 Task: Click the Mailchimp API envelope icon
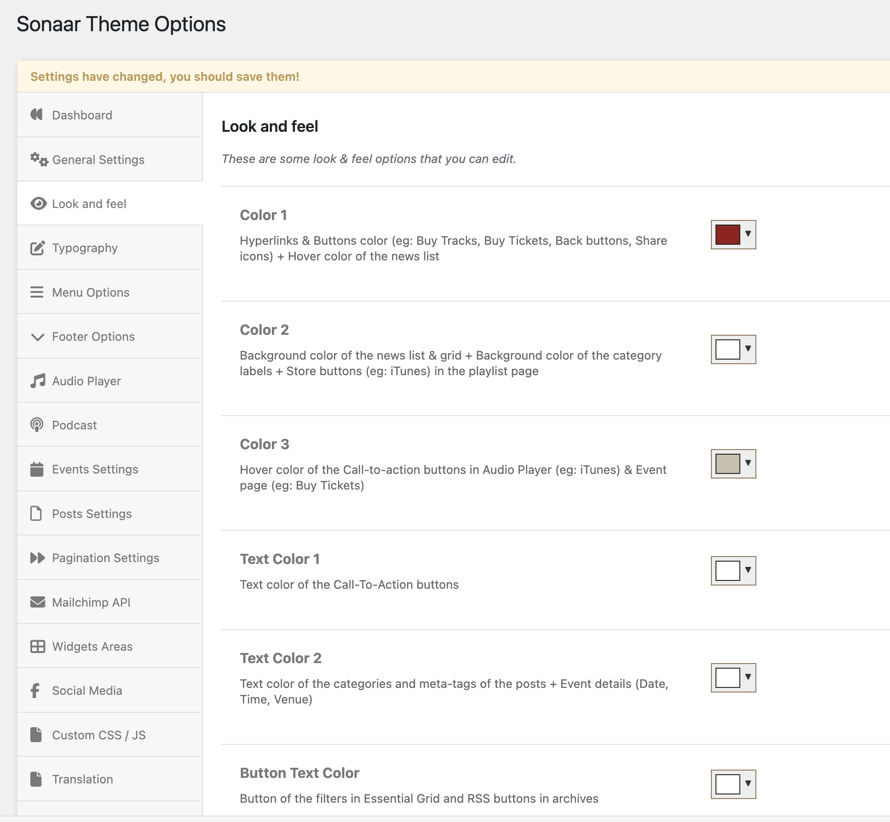pyautogui.click(x=37, y=602)
